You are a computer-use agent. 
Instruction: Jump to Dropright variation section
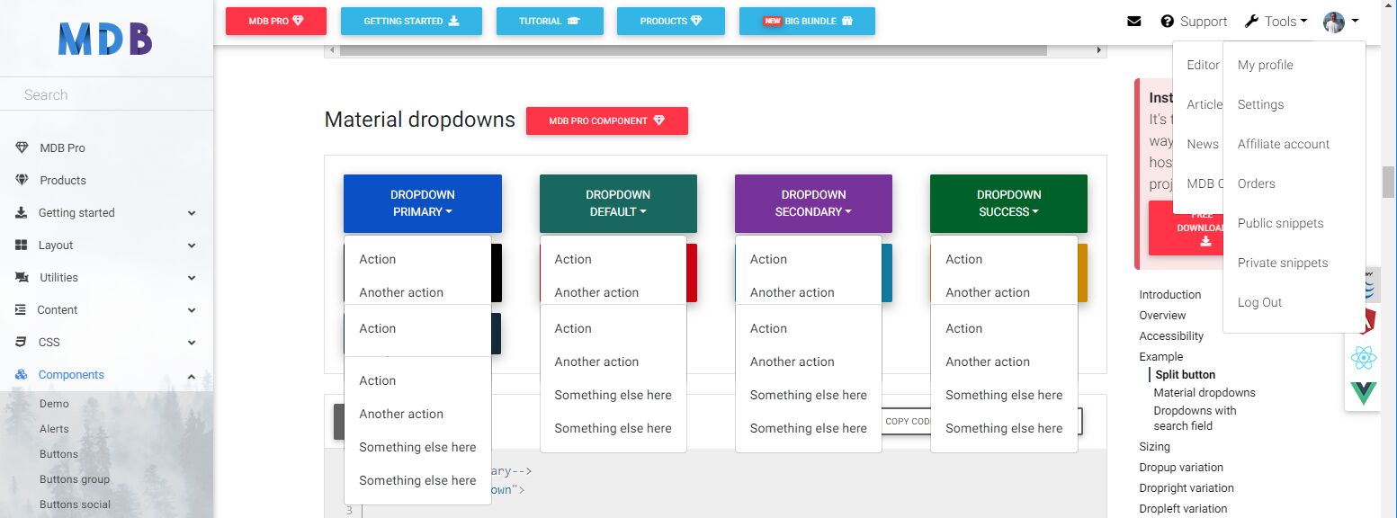pos(1187,487)
